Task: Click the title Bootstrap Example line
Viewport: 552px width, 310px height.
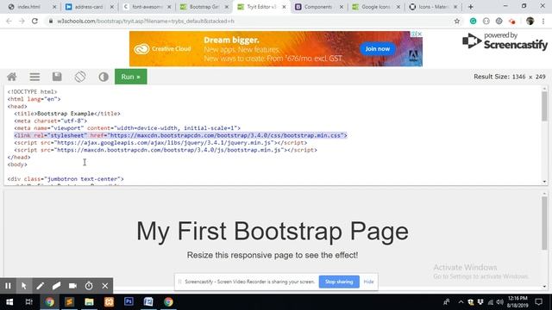Action: (x=67, y=114)
